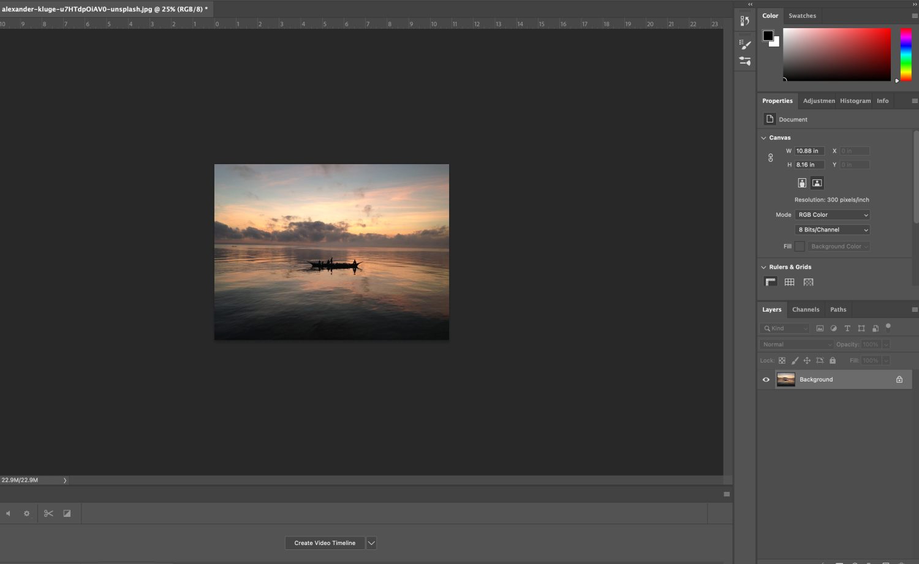The image size is (919, 564).
Task: Open the Color panel menu
Action: [x=915, y=16]
